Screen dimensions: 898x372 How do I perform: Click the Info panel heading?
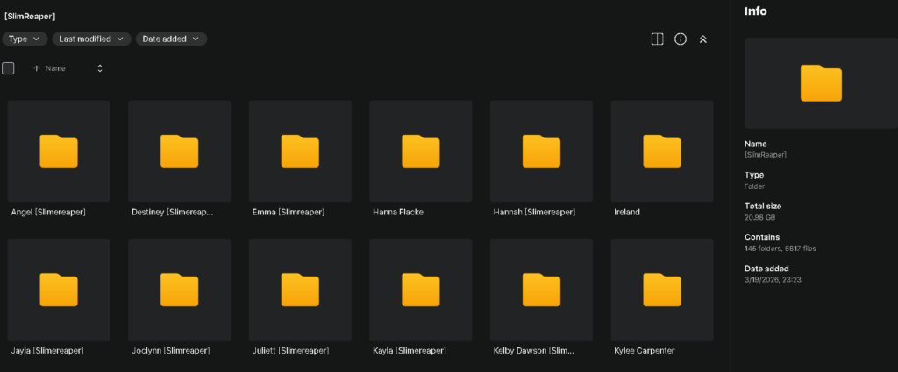755,11
